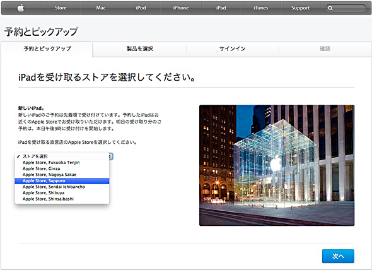Select the 予約とピックアップ step tab
The height and width of the screenshot is (270, 372).
coord(47,49)
